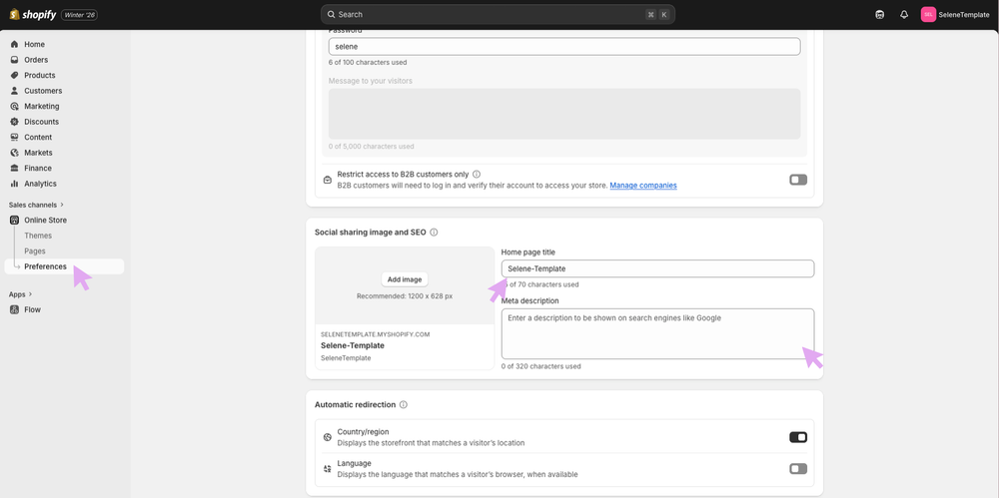Click info icon next to Automatic redirection

404,405
